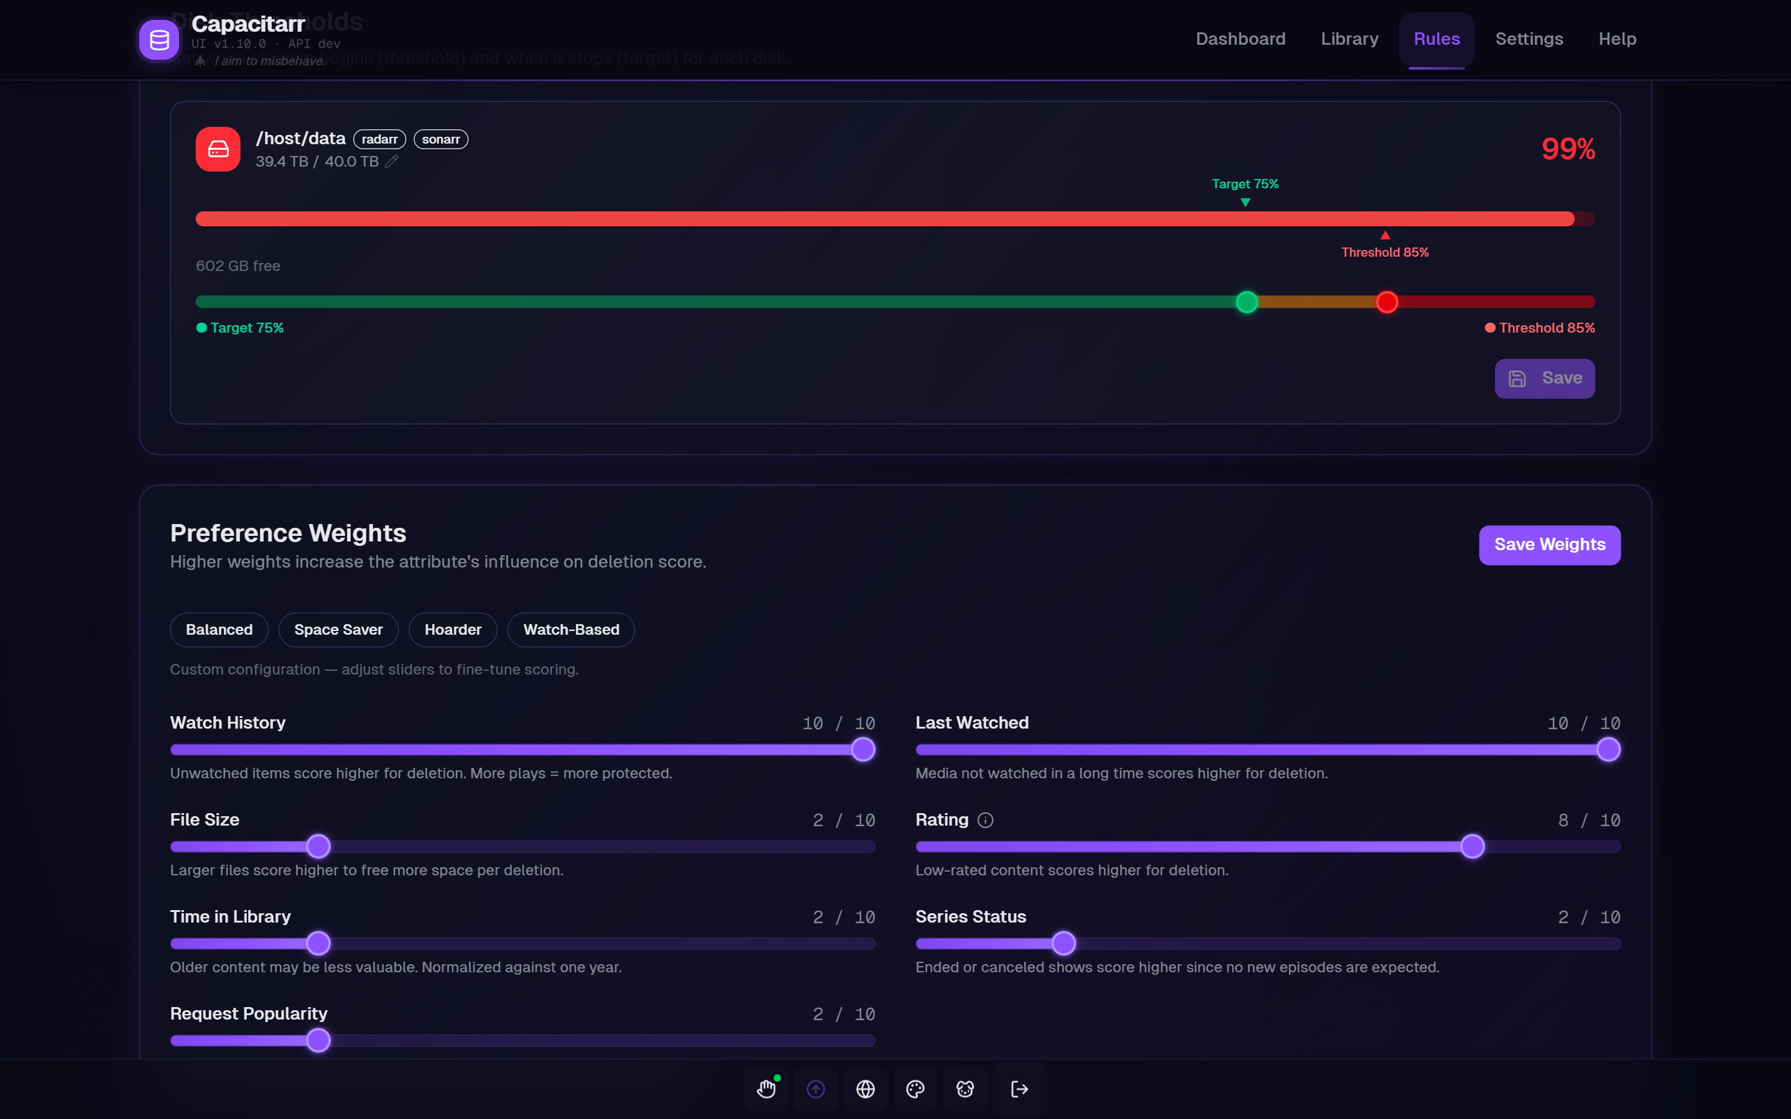
Task: Click the "Series Status" label
Action: [x=970, y=917]
